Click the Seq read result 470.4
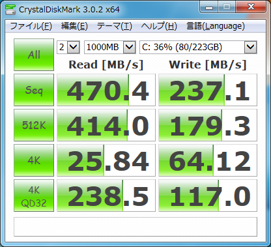 click(106, 90)
